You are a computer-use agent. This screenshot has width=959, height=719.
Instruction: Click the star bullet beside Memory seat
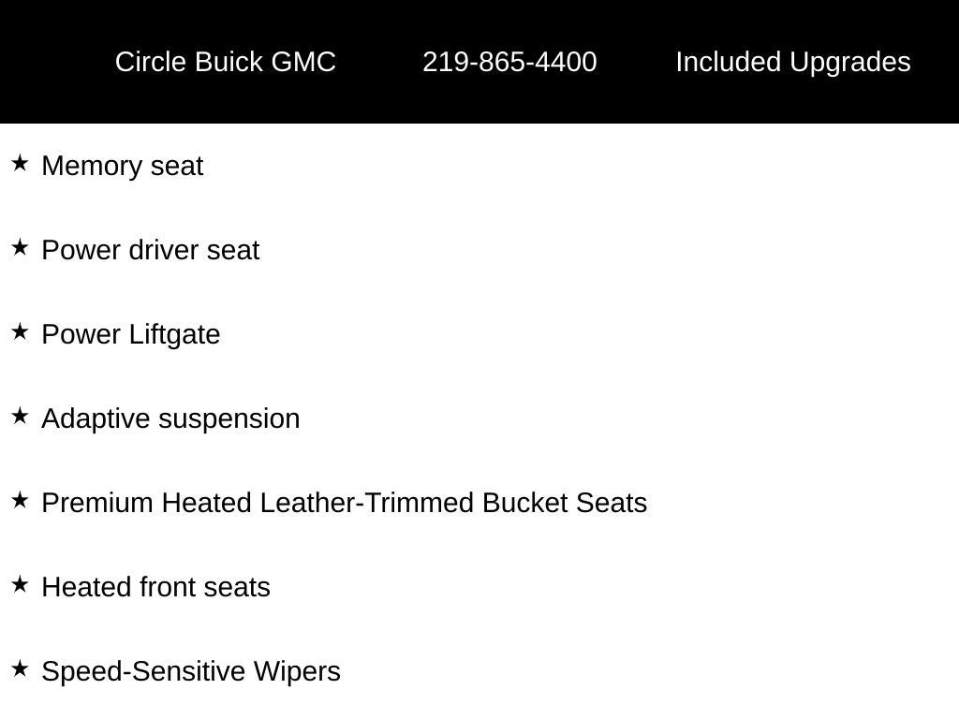click(20, 164)
